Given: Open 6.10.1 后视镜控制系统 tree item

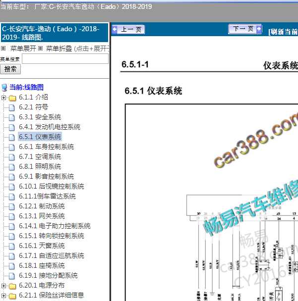Looking at the screenshot, I should [52, 187].
